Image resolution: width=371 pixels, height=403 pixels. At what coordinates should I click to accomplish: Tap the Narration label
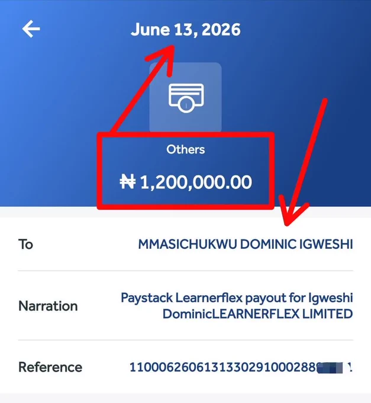pos(48,306)
